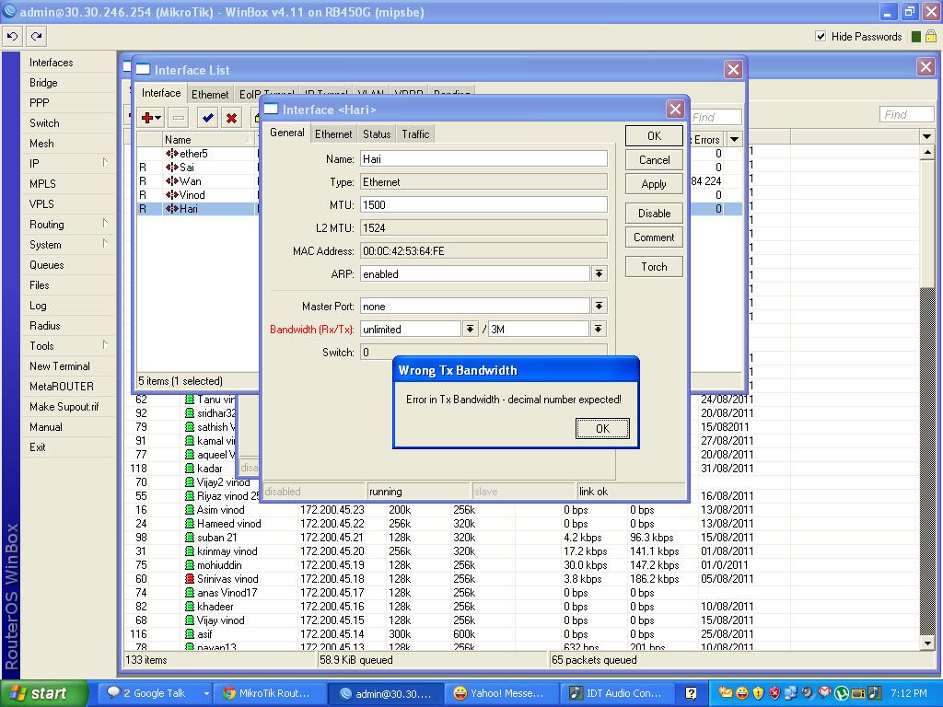Click the Torch button
Screen dimensions: 943x707
[x=654, y=266]
